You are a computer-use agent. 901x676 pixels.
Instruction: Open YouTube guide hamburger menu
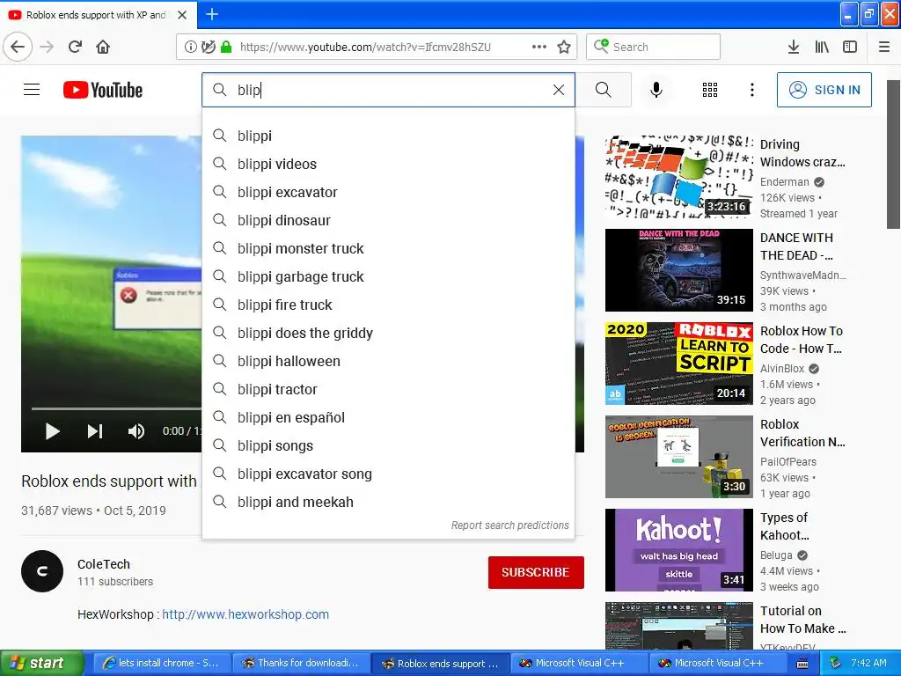coord(32,90)
